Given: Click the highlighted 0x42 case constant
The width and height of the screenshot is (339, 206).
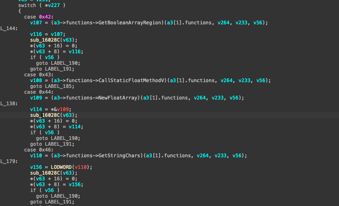Looking at the screenshot, I should pyautogui.click(x=45, y=17).
